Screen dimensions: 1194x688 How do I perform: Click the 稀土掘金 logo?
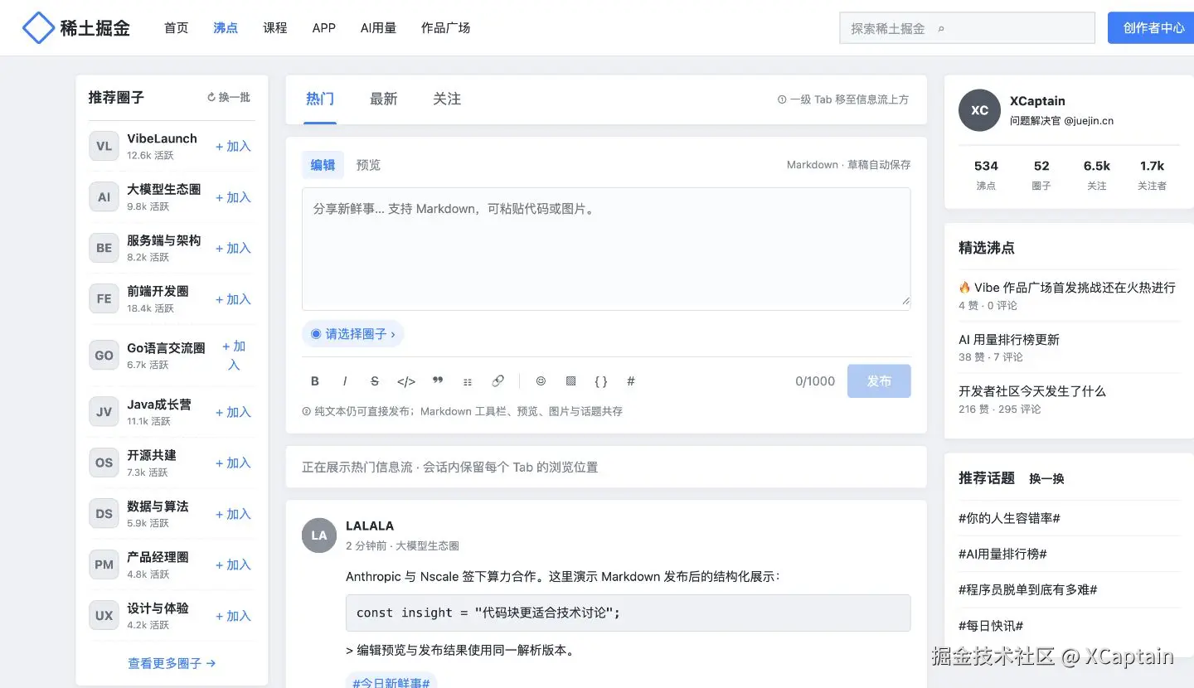click(75, 28)
